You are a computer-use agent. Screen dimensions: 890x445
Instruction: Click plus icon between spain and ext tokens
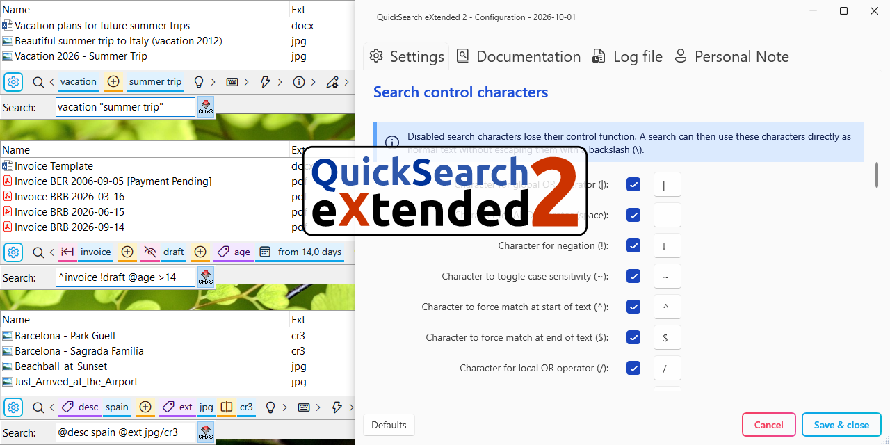point(145,407)
